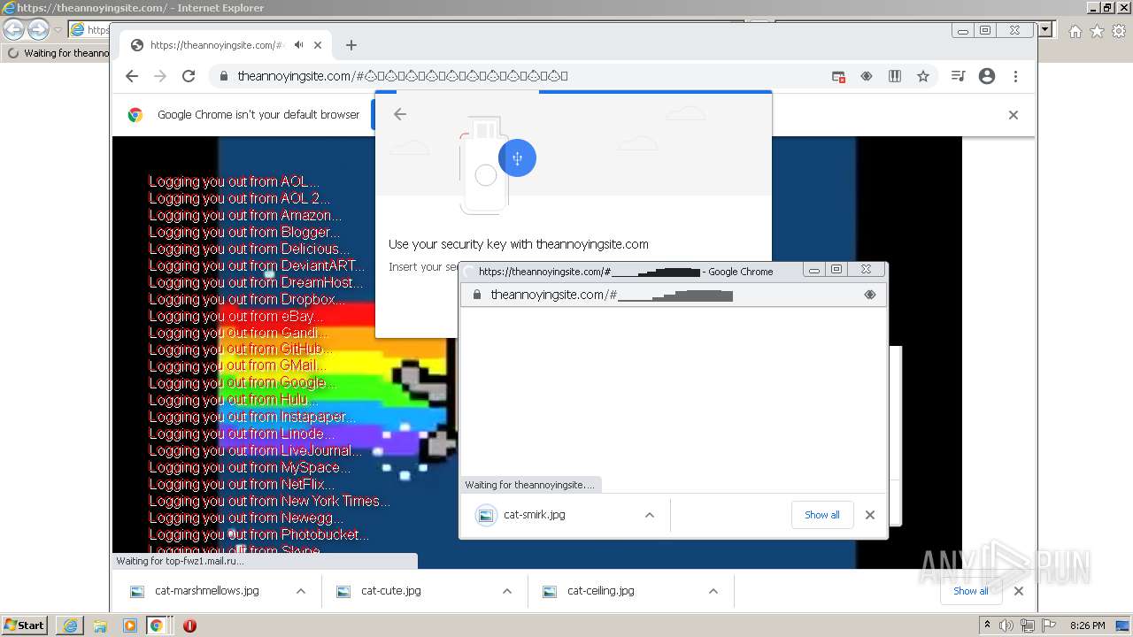Click the Chrome taskbar icon

click(157, 625)
